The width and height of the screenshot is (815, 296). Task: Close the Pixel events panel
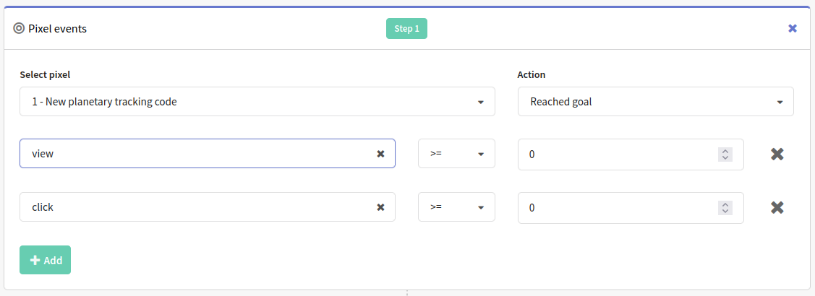tap(792, 29)
